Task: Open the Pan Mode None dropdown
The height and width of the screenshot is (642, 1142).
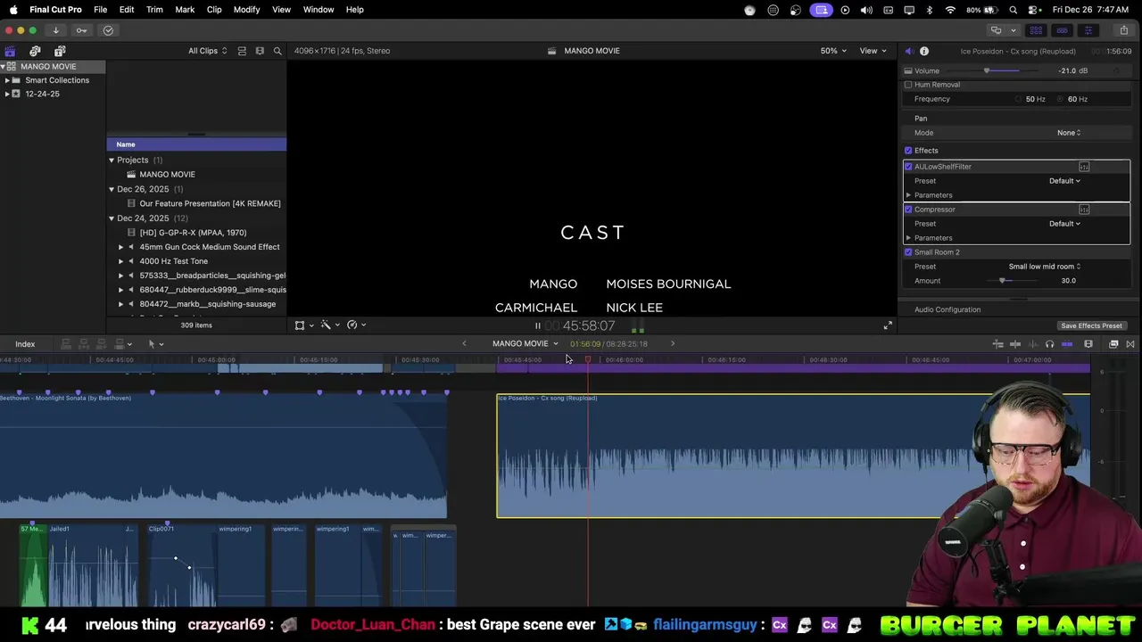Action: coord(1069,133)
